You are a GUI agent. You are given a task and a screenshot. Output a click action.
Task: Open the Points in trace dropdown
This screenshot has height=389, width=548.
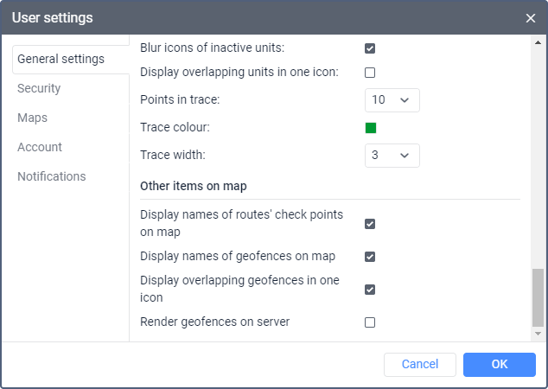(x=392, y=100)
